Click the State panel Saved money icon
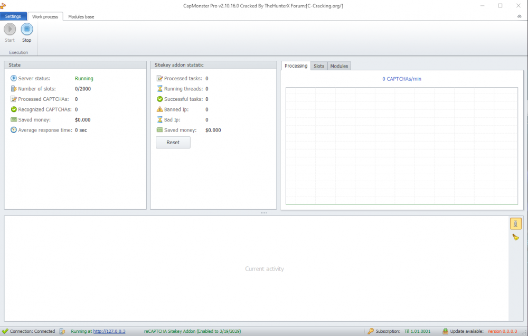The image size is (528, 336). pos(14,119)
